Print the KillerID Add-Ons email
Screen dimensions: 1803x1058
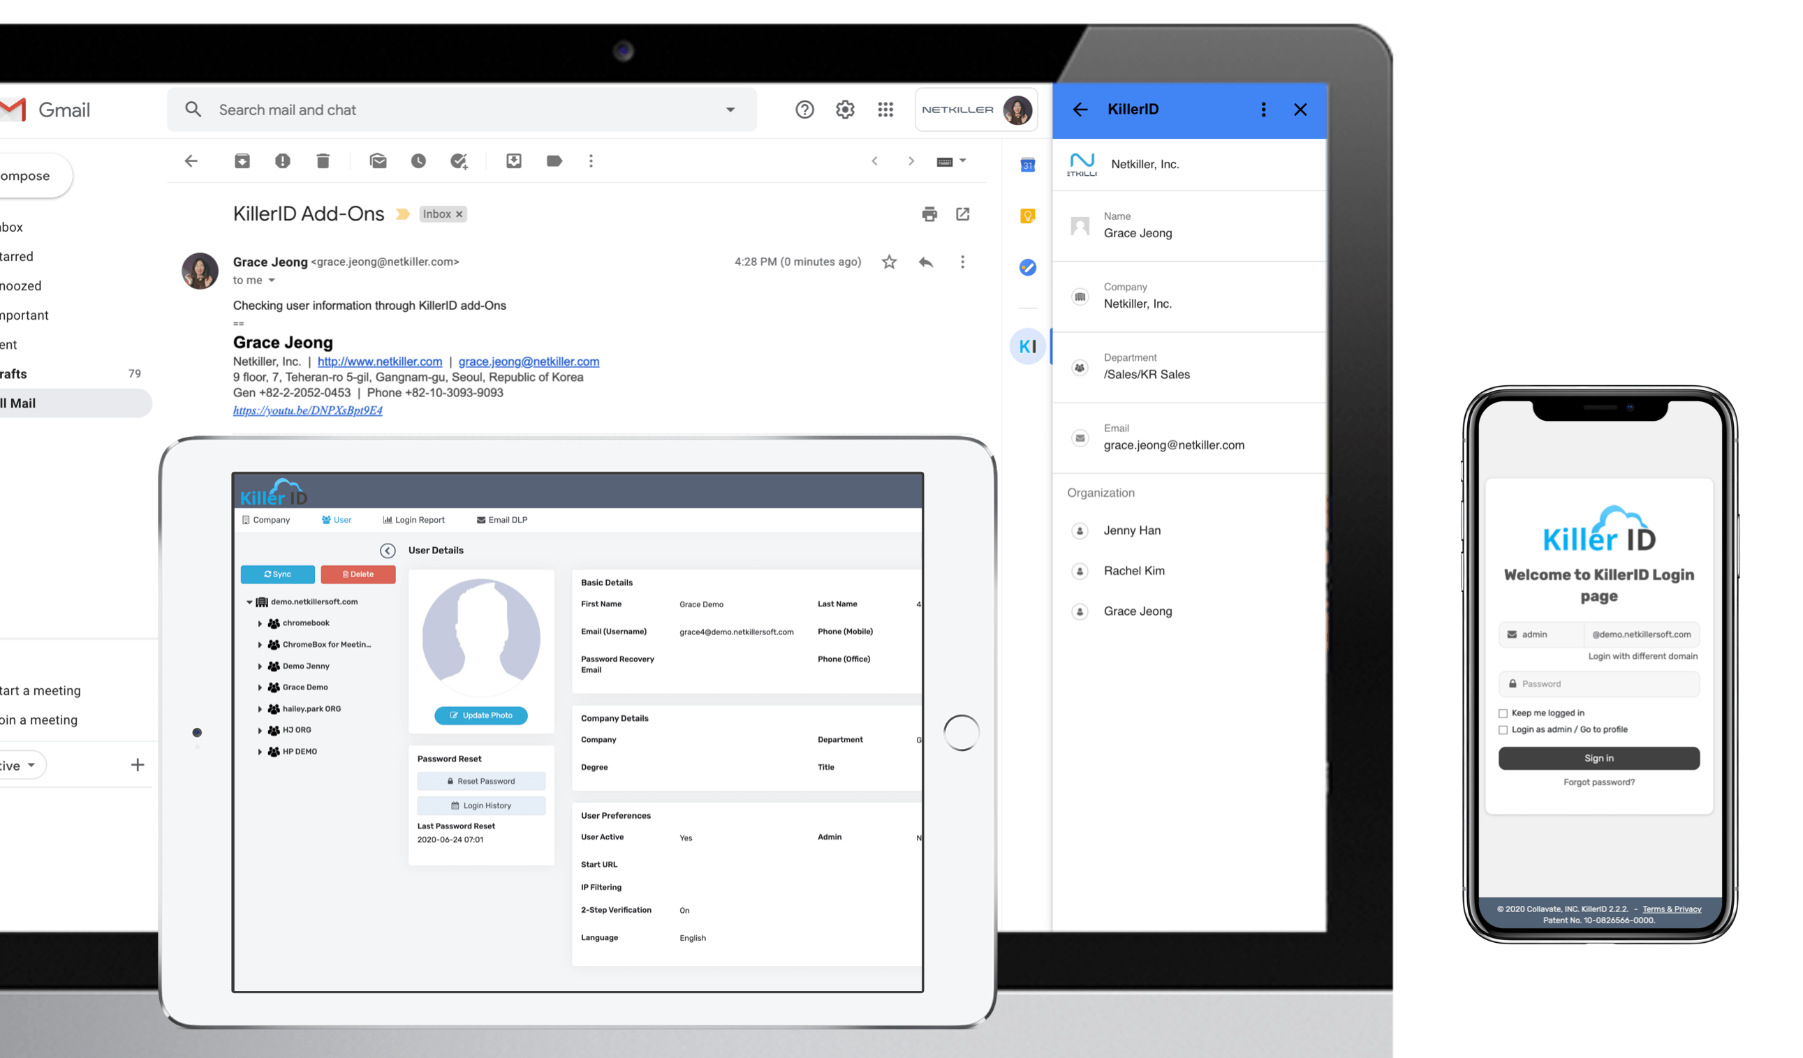pyautogui.click(x=929, y=214)
